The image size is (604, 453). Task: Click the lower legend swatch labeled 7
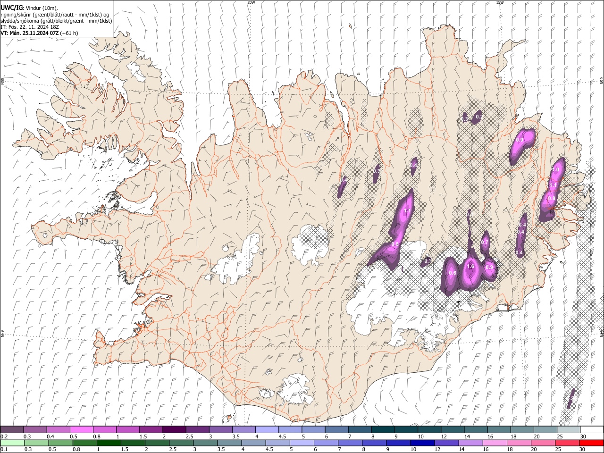pos(350,443)
